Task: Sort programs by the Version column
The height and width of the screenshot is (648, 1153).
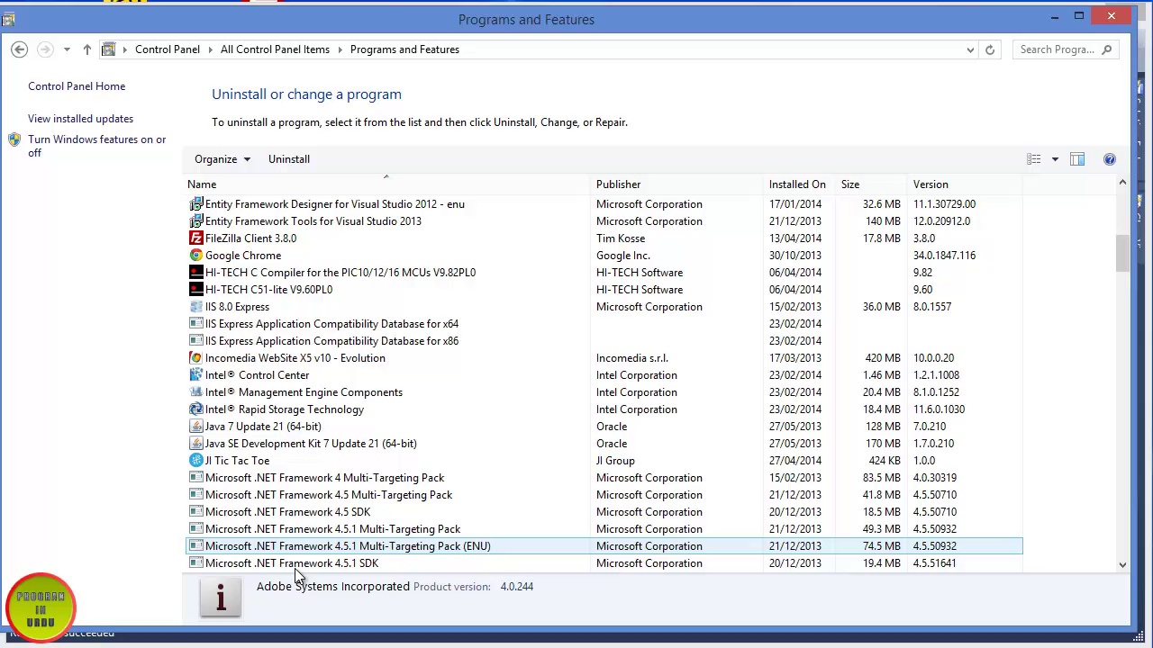Action: (966, 184)
